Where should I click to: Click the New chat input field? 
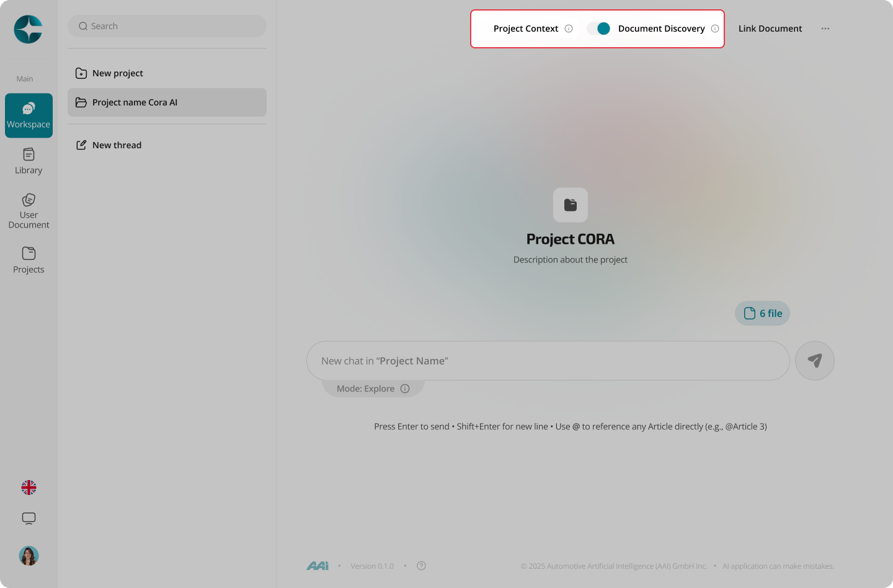pos(548,361)
